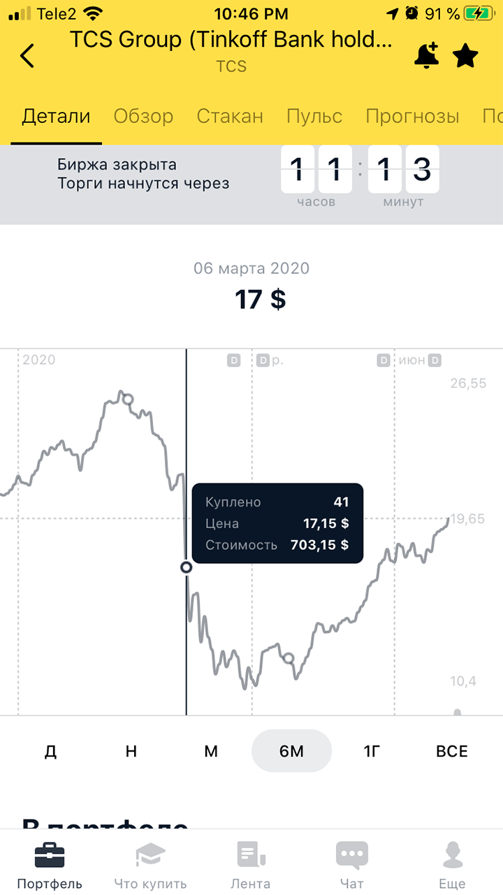The height and width of the screenshot is (895, 503).
Task: Switch to the Обзор tab
Action: (x=143, y=116)
